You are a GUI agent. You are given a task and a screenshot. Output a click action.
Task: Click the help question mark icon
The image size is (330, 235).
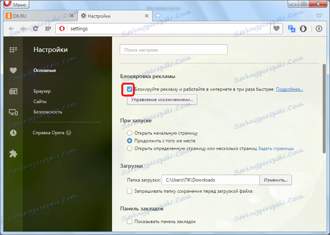point(69,133)
